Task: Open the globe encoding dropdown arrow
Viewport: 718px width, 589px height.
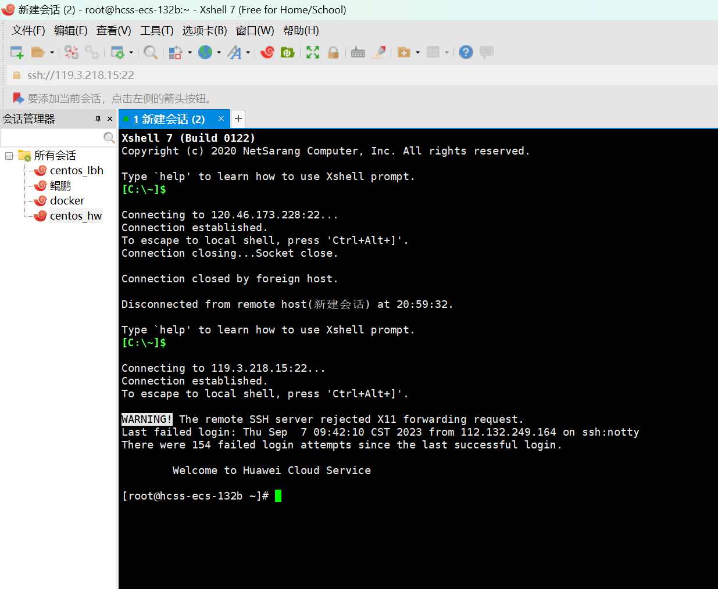Action: point(219,53)
